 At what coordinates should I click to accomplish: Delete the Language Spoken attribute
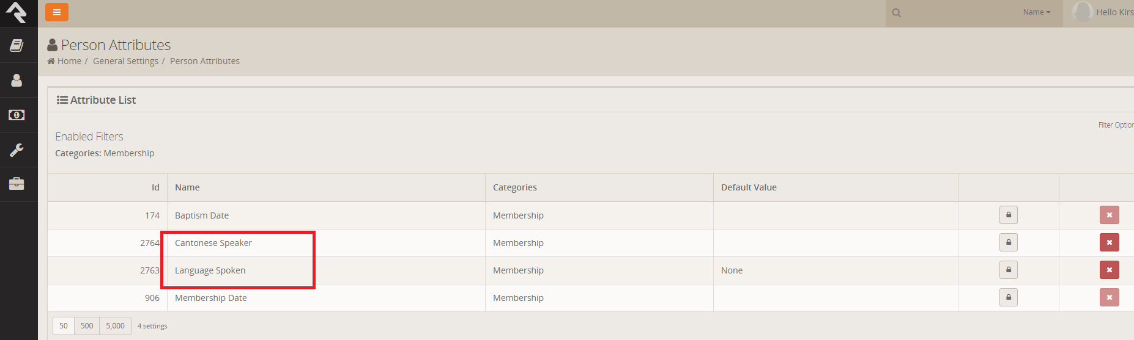click(1110, 270)
